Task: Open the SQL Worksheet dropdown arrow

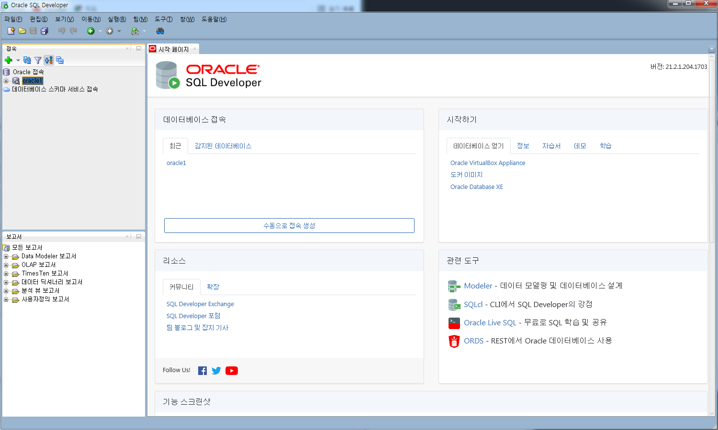Action: point(144,32)
